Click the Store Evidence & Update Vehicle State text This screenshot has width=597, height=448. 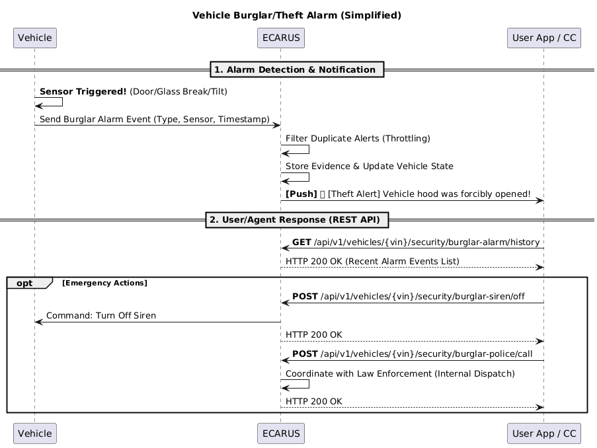pos(370,167)
